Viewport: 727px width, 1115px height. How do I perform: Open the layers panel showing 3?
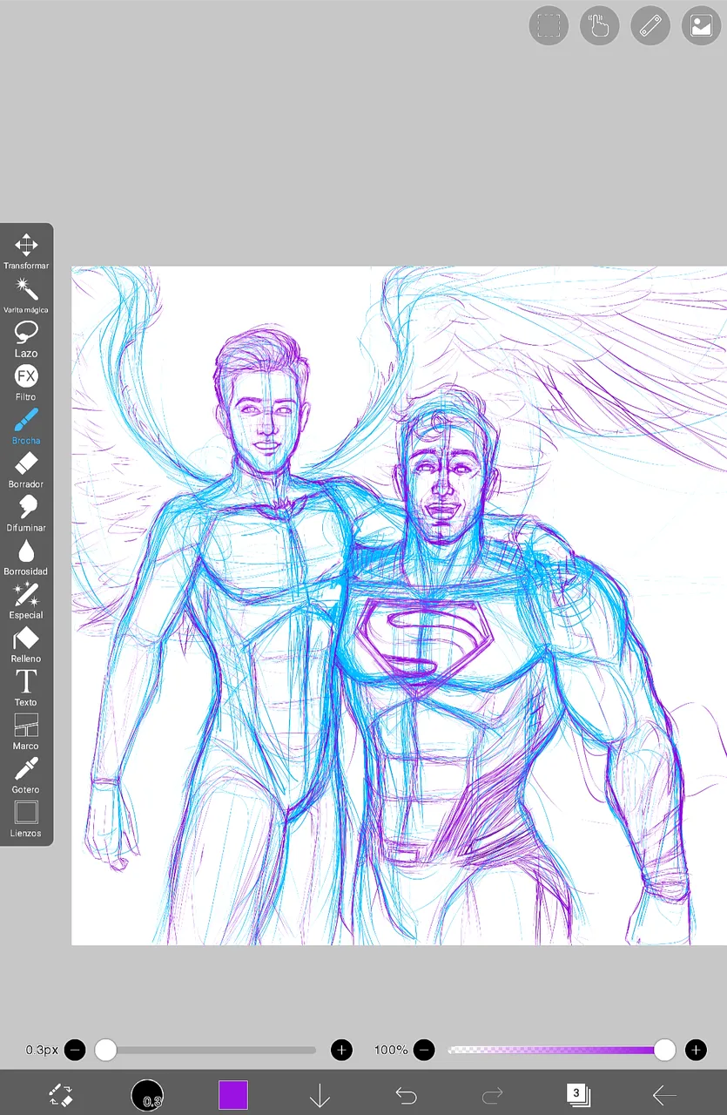click(578, 1094)
